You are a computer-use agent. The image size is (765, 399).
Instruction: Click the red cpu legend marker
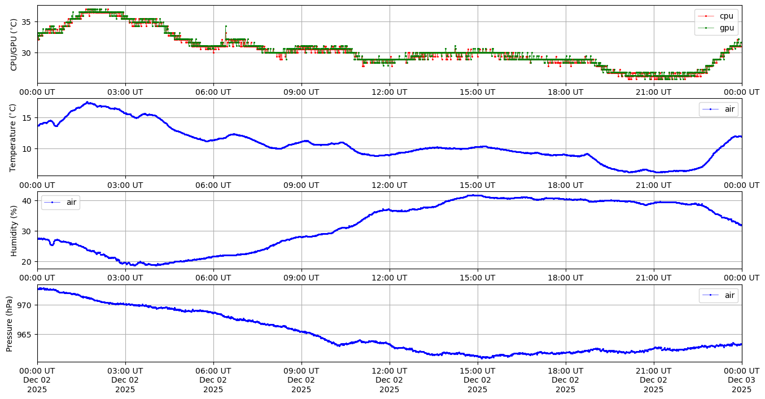[x=706, y=16]
